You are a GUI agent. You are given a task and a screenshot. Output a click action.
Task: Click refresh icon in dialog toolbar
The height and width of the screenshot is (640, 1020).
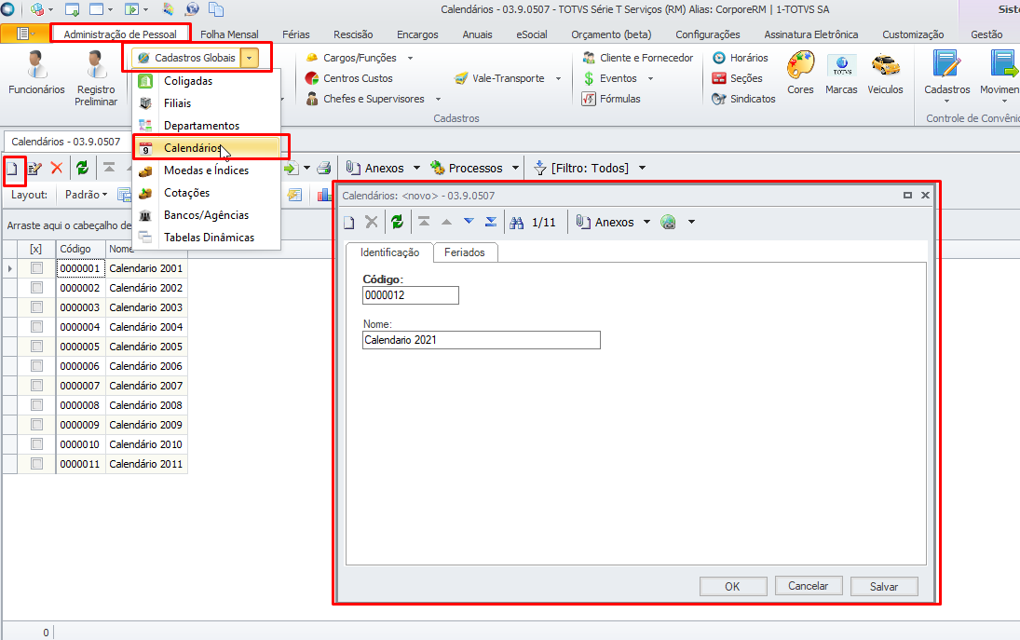397,223
